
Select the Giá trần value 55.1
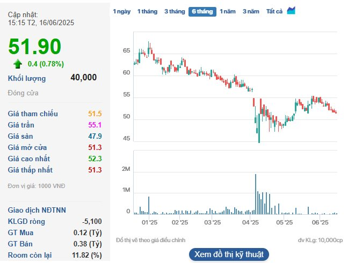95,125
